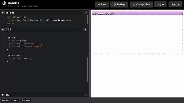Screen dimensions: 184x103
Task: Click the HTML line with Lorem ipsum
Action: point(40,20)
